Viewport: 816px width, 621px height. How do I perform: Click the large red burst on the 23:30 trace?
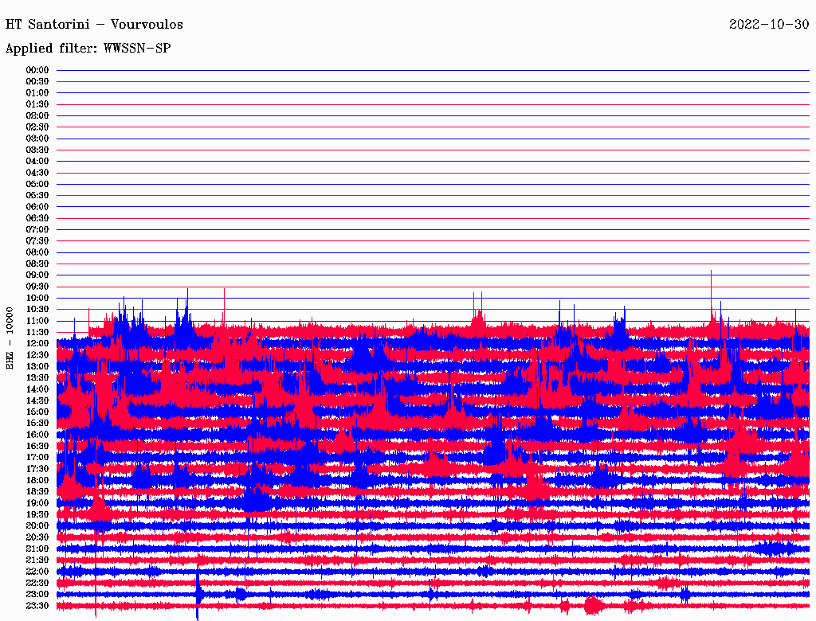click(x=592, y=606)
